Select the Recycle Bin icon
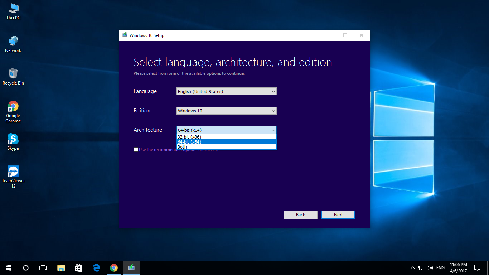Image resolution: width=489 pixels, height=275 pixels. pos(13,77)
